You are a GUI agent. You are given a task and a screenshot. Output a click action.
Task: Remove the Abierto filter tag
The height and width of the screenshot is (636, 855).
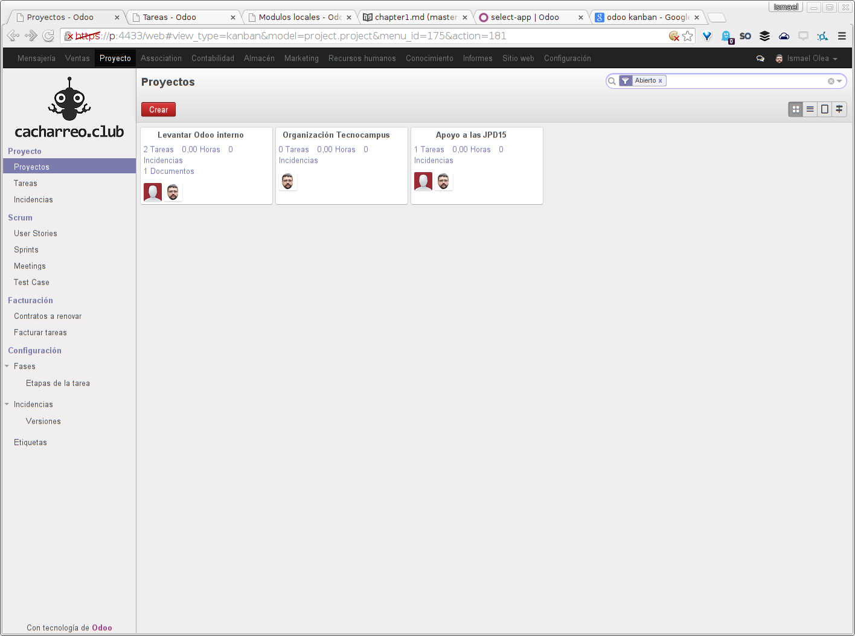(661, 81)
